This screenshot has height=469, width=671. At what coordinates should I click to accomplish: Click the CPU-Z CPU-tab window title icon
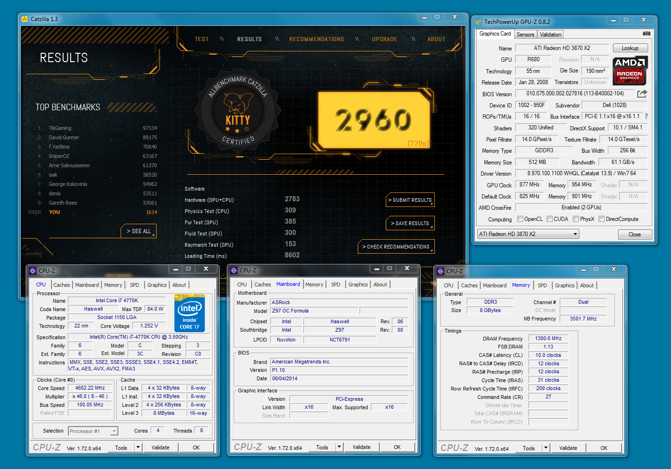33,270
